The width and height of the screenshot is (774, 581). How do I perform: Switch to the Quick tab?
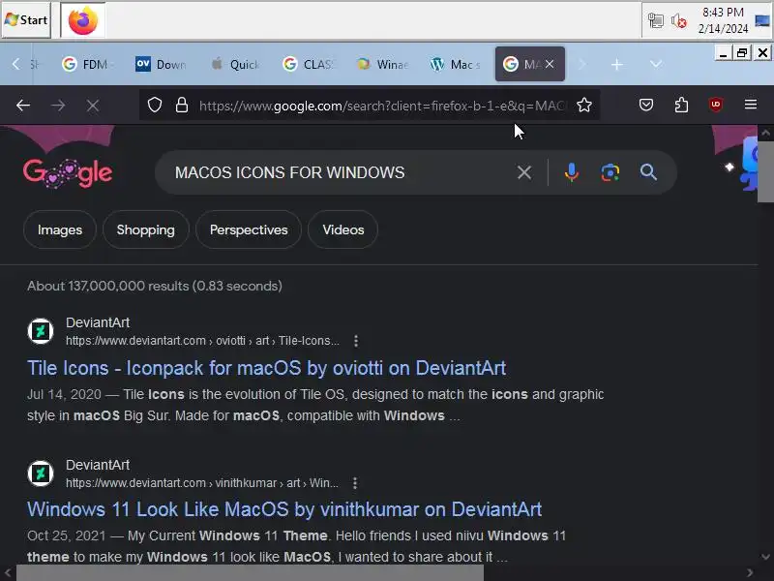coord(234,64)
